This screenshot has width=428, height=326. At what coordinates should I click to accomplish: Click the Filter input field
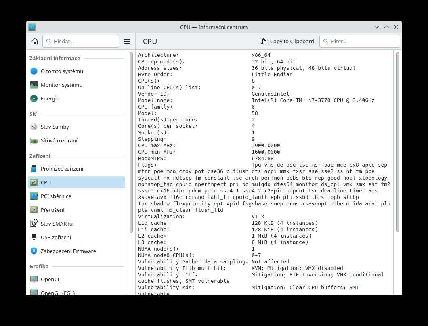tap(359, 41)
